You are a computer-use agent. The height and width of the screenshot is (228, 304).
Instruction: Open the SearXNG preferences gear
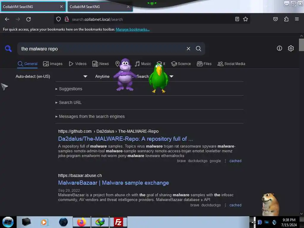tap(291, 48)
